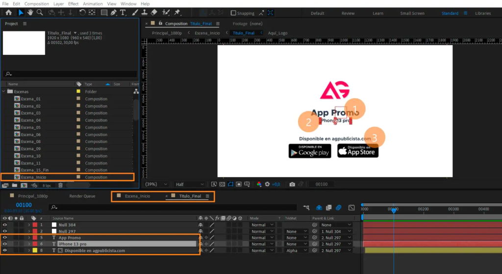Viewport: 502px width, 274px height.
Task: Switch to the Review workspace
Action: [348, 13]
